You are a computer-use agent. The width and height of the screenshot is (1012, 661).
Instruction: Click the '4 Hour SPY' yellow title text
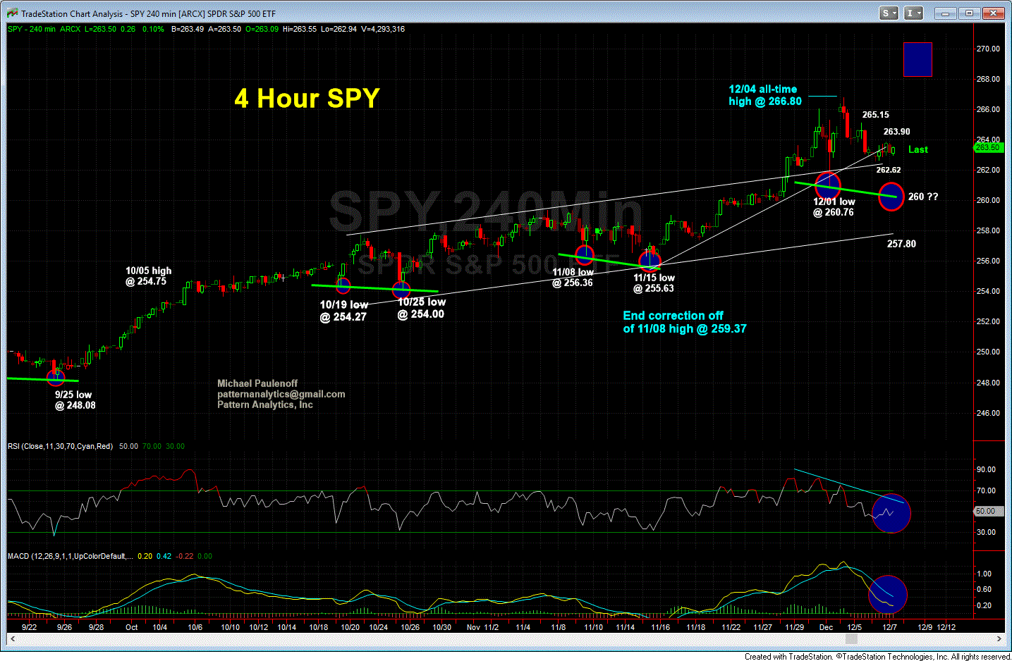(x=307, y=98)
